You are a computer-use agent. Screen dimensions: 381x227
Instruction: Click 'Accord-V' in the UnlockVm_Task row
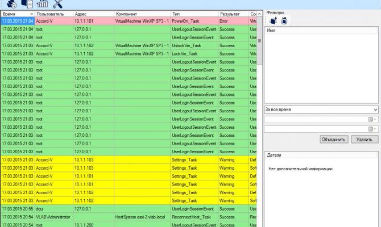tap(54, 45)
